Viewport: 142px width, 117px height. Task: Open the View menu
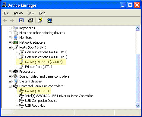click(x=31, y=13)
